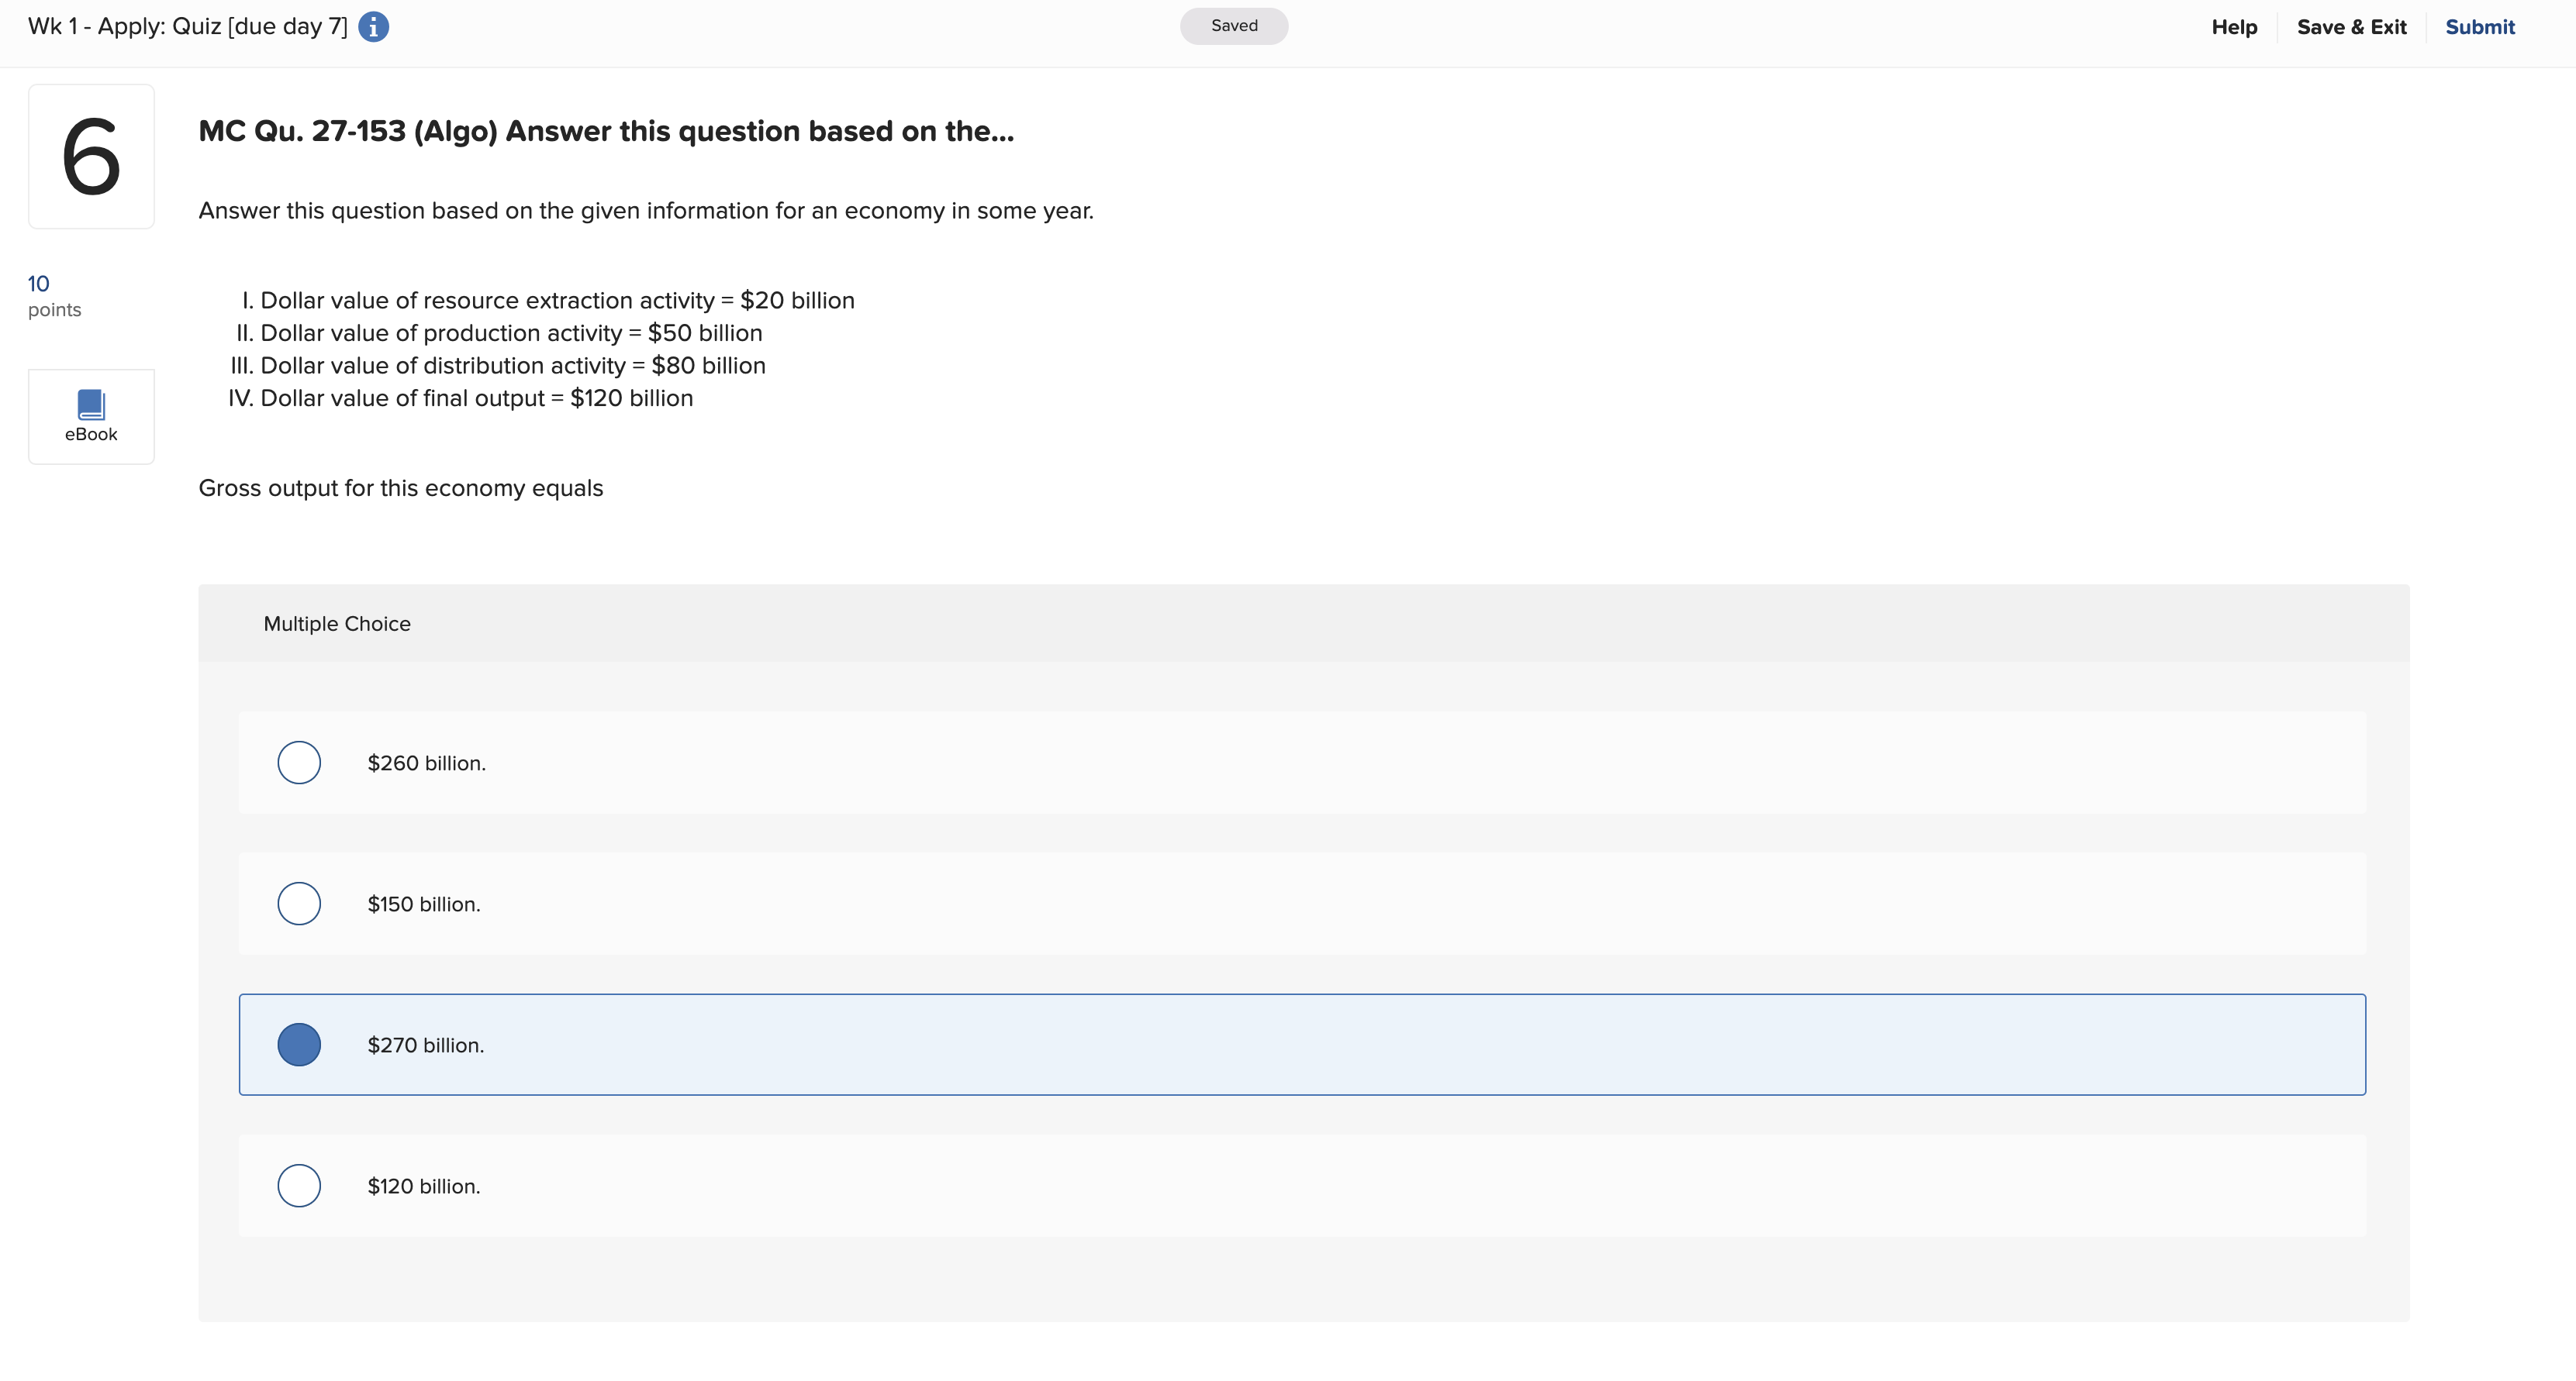Click Save & Exit

tap(2352, 27)
